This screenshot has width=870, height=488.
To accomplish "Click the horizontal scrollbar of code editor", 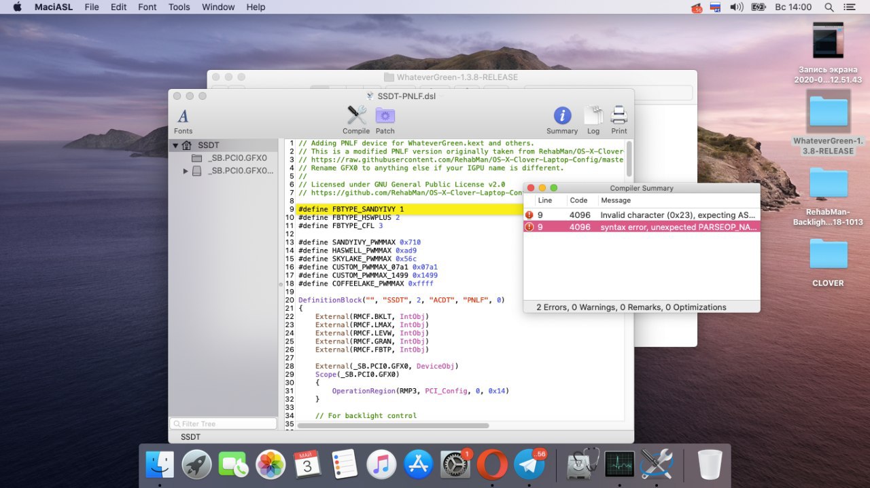I will pyautogui.click(x=393, y=426).
